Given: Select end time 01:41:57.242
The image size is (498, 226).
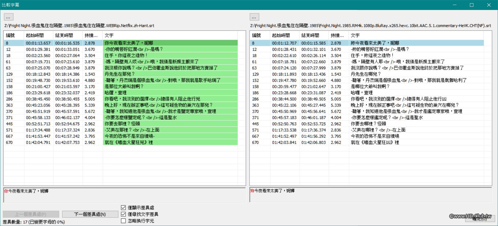Looking at the screenshot, I should click(67, 136).
